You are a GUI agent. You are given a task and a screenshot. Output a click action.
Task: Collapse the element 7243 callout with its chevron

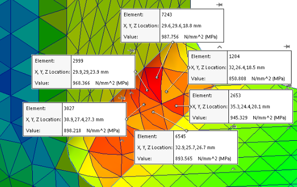(x=220, y=47)
